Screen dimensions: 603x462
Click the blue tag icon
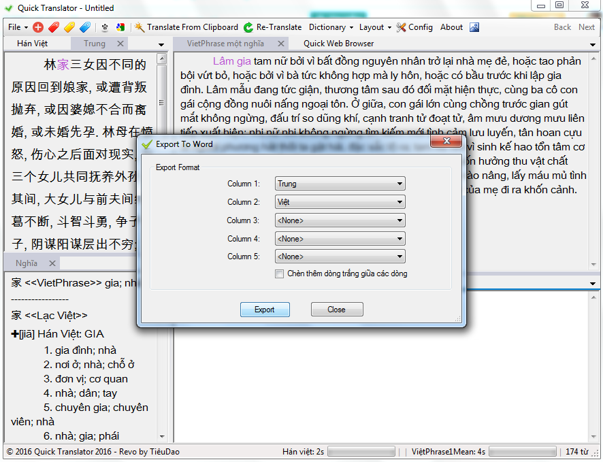[85, 27]
